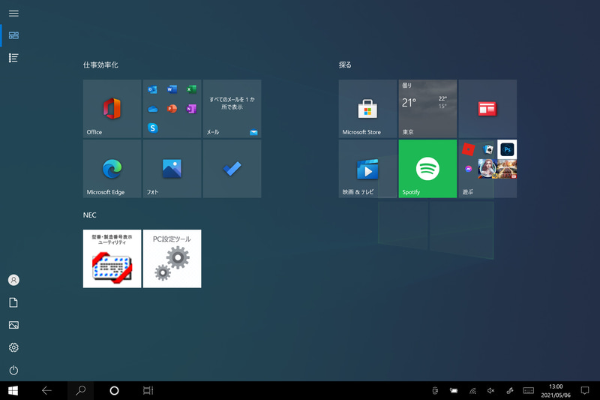Open the red News tile
The height and width of the screenshot is (400, 600).
[487, 109]
